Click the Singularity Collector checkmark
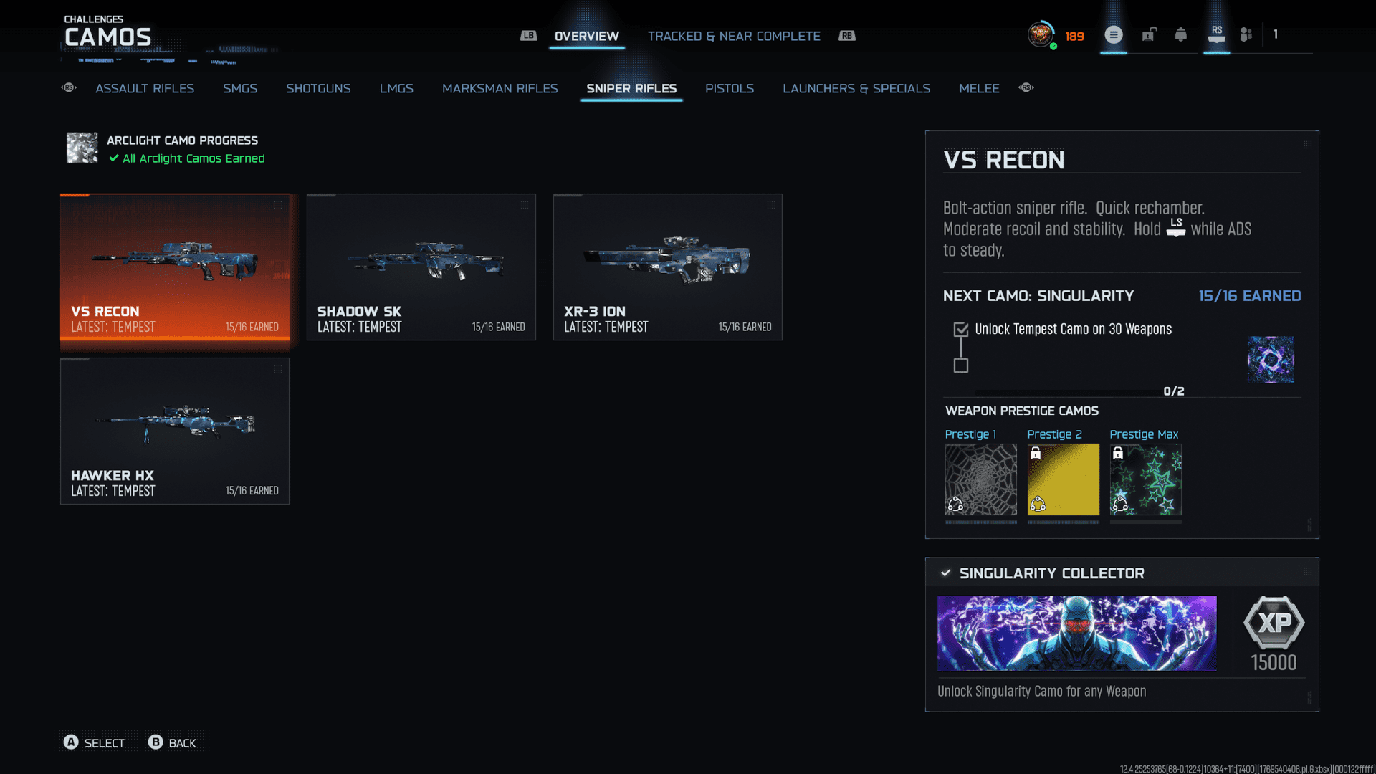 coord(946,573)
